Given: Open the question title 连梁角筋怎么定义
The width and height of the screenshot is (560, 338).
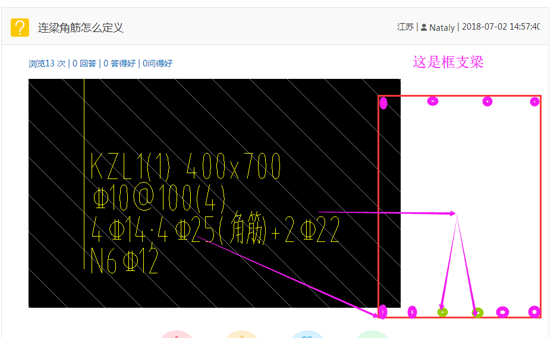Looking at the screenshot, I should click(81, 28).
